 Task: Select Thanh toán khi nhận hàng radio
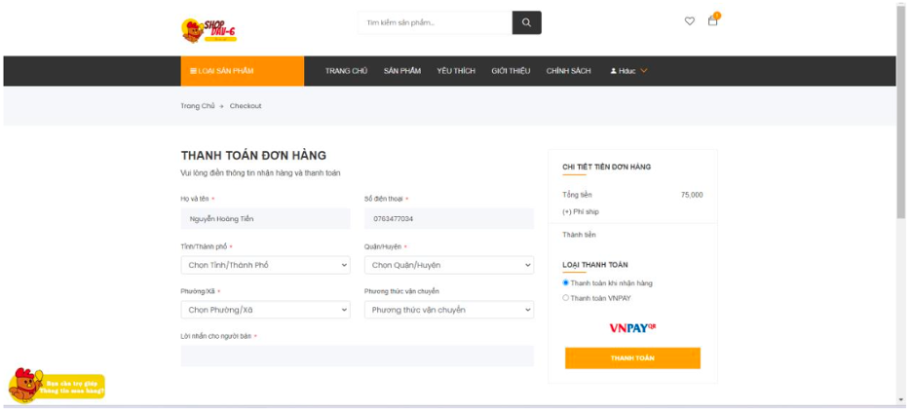tap(565, 283)
